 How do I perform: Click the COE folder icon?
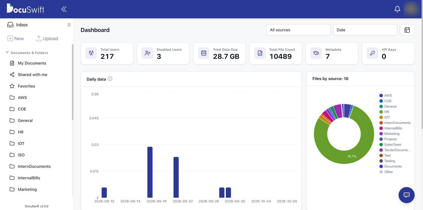tap(12, 109)
